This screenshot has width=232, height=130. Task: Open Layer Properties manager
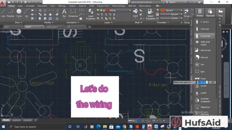91,14
